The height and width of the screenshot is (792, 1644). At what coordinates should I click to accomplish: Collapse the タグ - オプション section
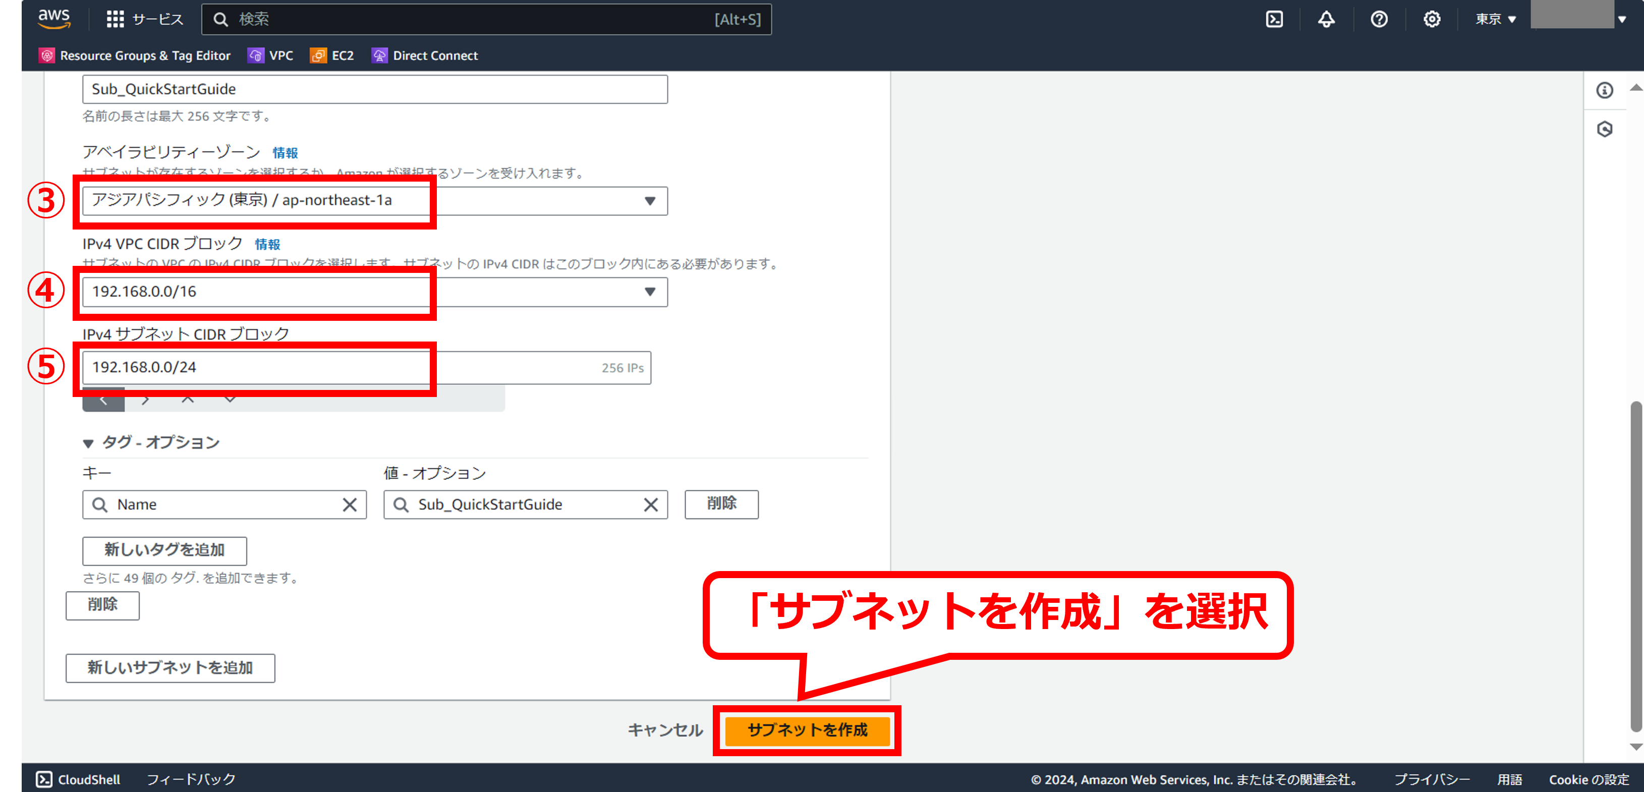click(88, 443)
